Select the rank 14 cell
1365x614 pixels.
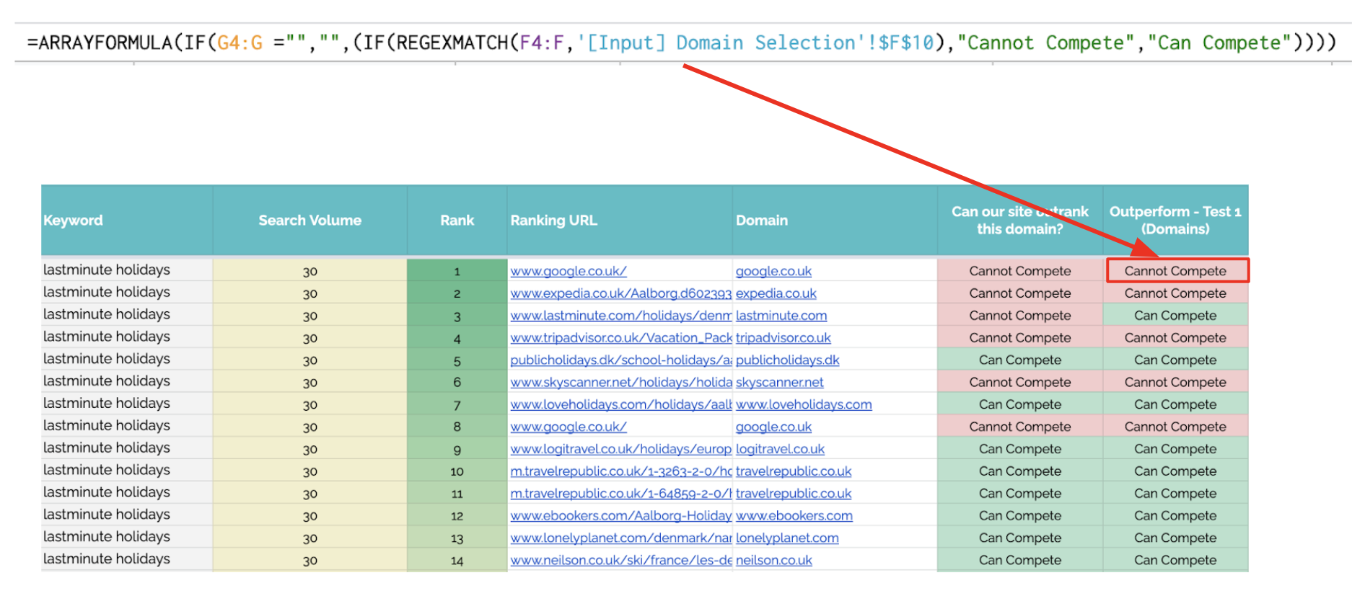click(x=457, y=561)
